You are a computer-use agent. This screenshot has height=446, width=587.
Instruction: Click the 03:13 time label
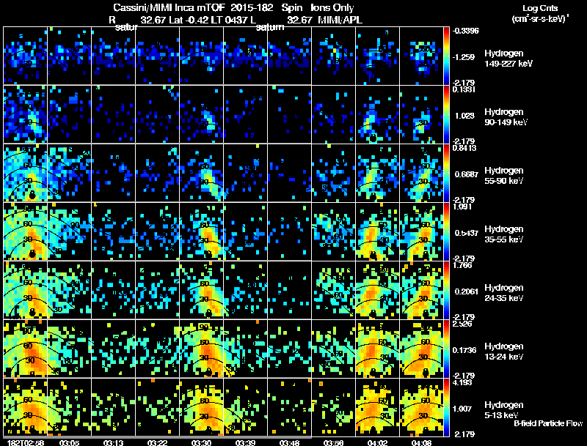[114, 442]
